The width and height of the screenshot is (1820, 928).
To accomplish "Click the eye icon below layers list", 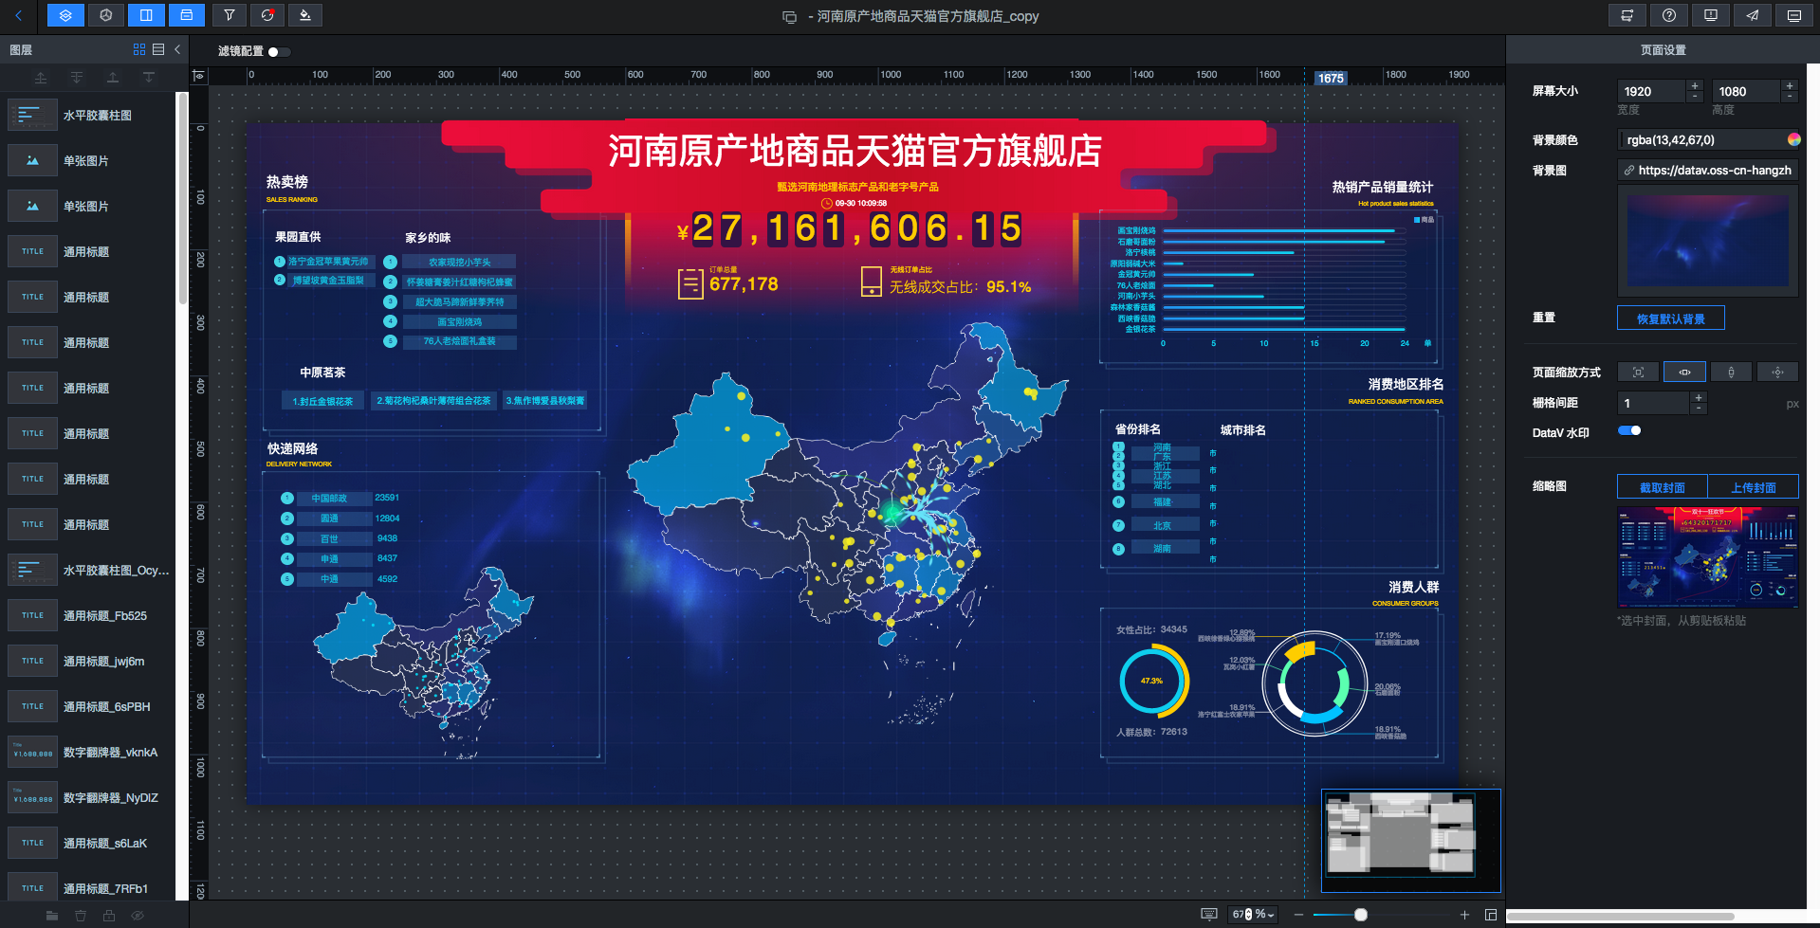I will coord(138,916).
